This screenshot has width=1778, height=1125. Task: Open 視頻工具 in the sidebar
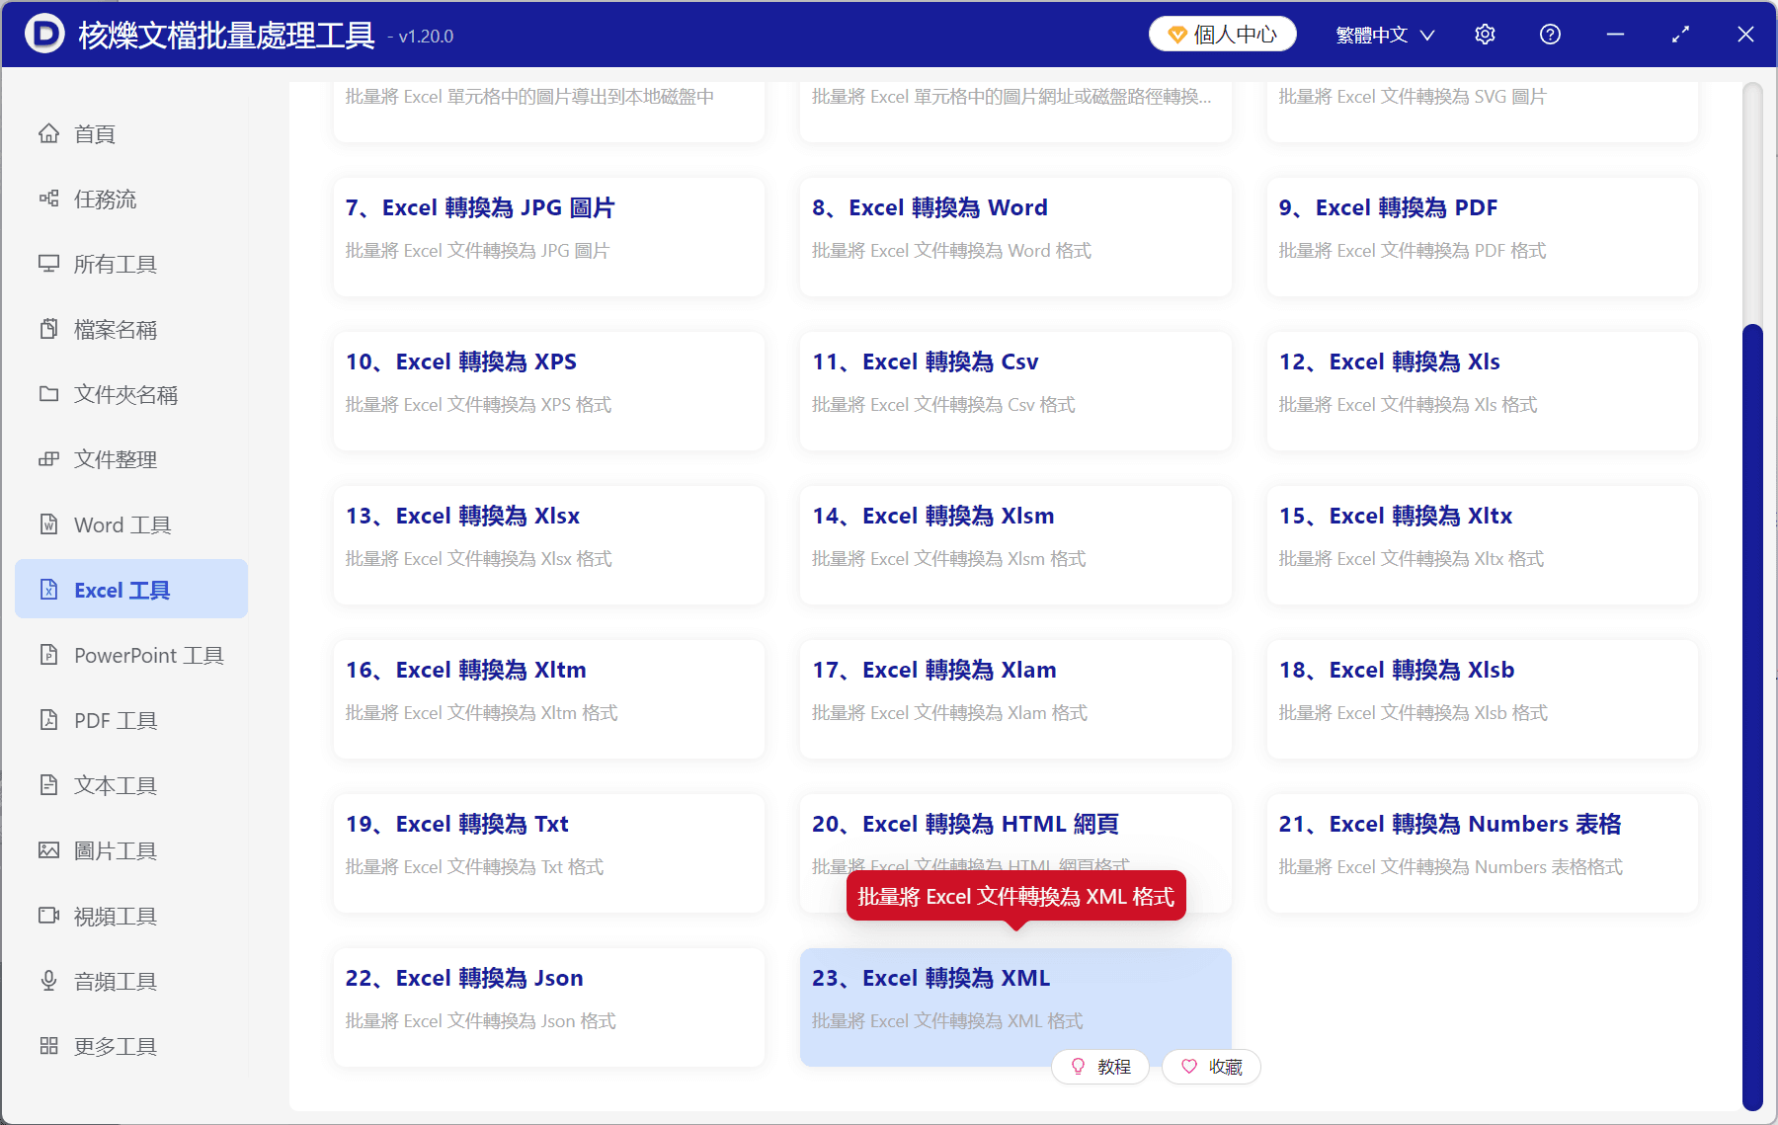click(115, 916)
